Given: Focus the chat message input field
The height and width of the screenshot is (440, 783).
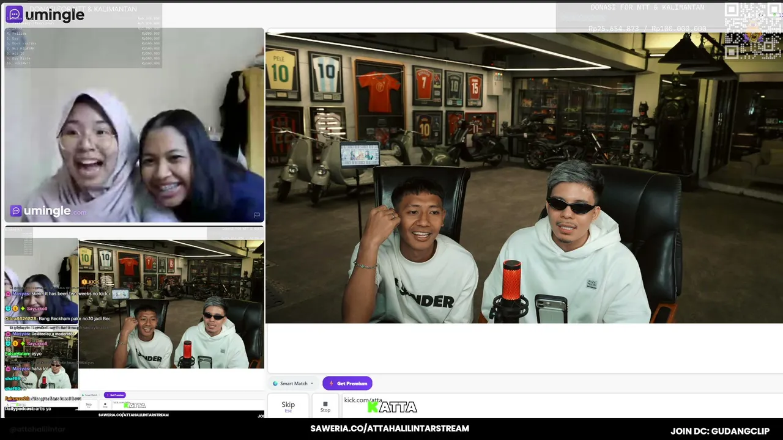Looking at the screenshot, I should click(562, 406).
